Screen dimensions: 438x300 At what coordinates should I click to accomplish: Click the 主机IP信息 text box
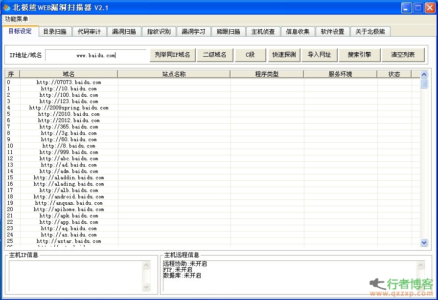tap(76, 276)
